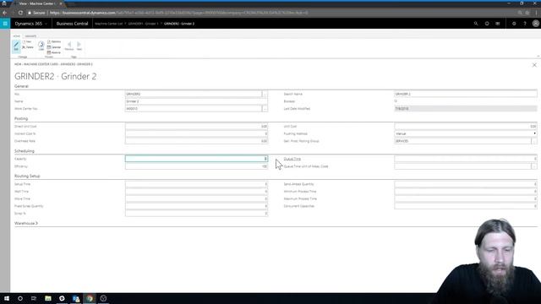Image resolution: width=541 pixels, height=304 pixels.
Task: Open the search magnifier in the top bar
Action: pyautogui.click(x=476, y=24)
